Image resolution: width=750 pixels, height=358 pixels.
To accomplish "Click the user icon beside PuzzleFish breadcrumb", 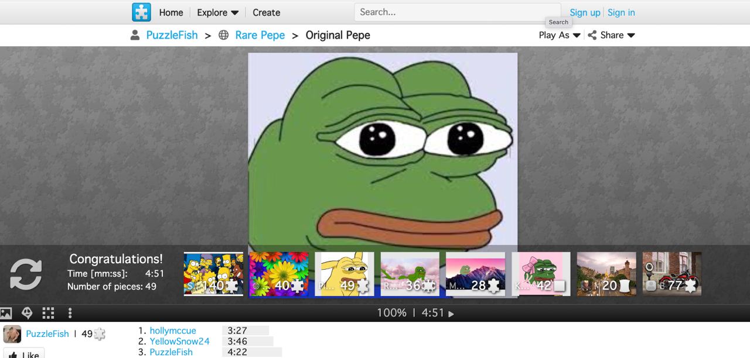I will click(x=135, y=35).
